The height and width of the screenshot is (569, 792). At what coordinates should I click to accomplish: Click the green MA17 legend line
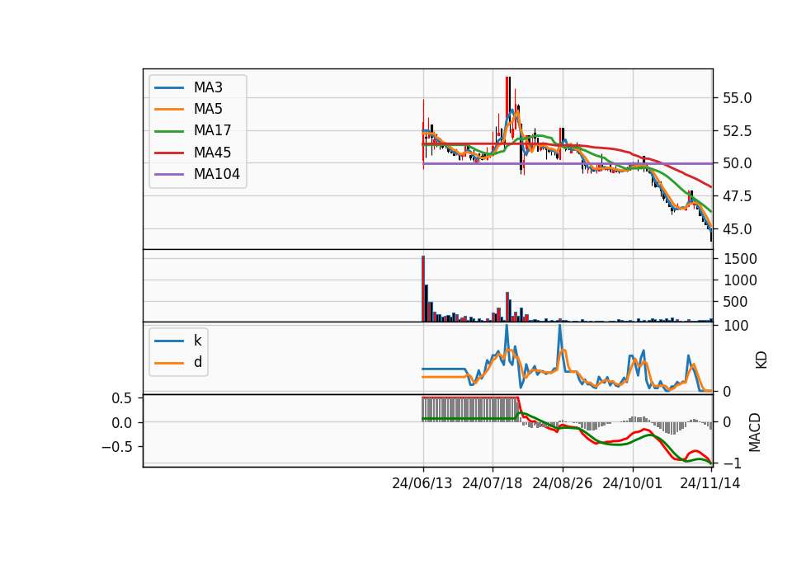tap(169, 131)
